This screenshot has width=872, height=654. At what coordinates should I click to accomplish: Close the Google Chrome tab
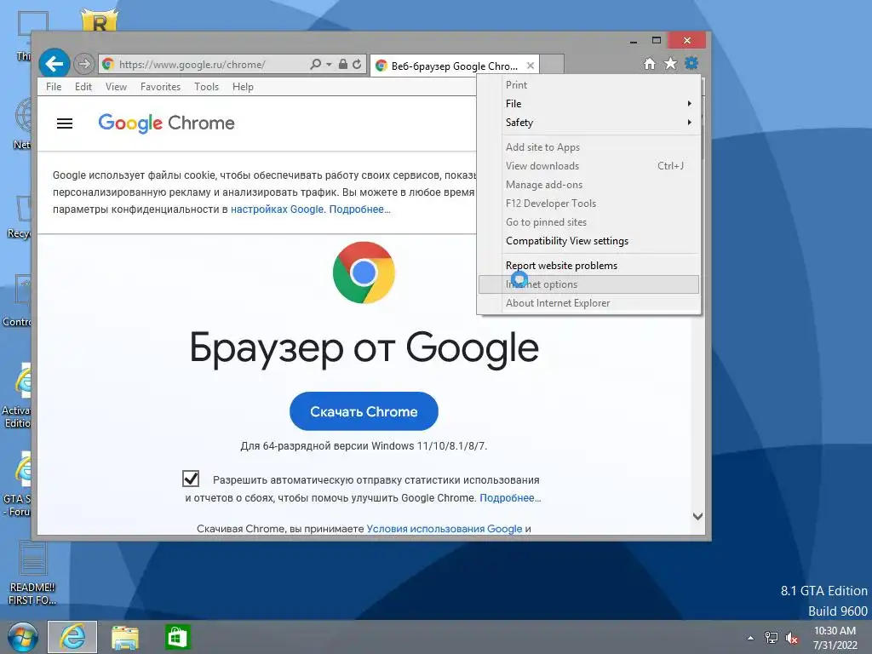[531, 66]
